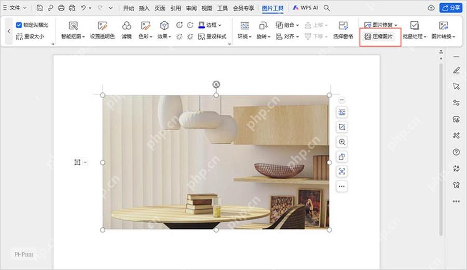Image resolution: width=467 pixels, height=270 pixels.
Task: Open WPS AI assistant
Action: point(305,8)
